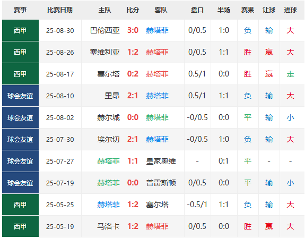The width and height of the screenshot is (305, 238).
Task: Click the 赛事 column header
Action: 20,10
